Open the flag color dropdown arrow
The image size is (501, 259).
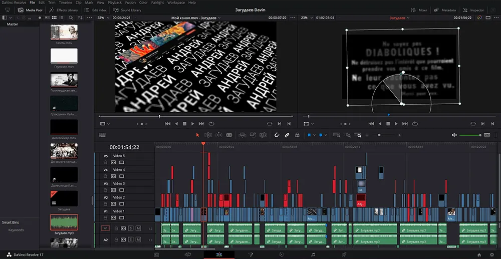[x=315, y=135]
